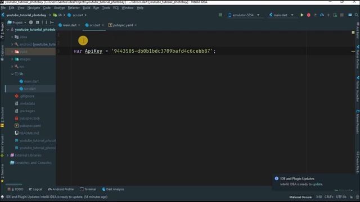Select pubspec.lock in the project tree
Screen dimensions: 360x202
[29, 118]
